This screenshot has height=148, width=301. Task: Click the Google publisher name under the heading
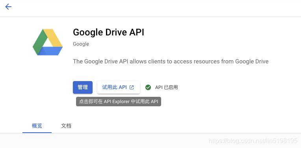click(x=81, y=44)
